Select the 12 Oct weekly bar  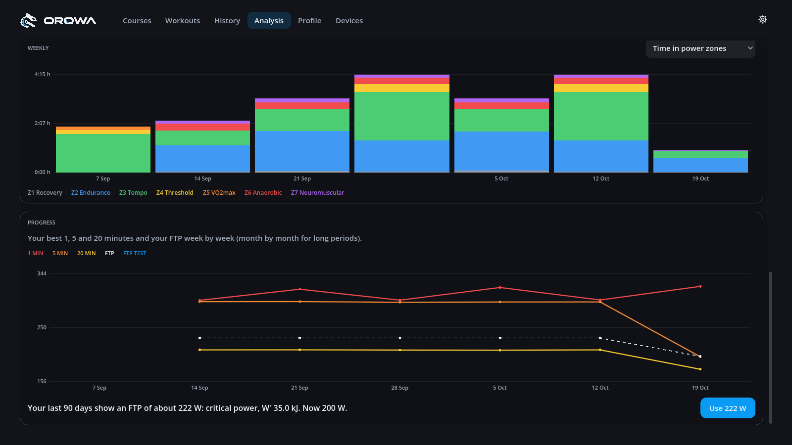601,124
